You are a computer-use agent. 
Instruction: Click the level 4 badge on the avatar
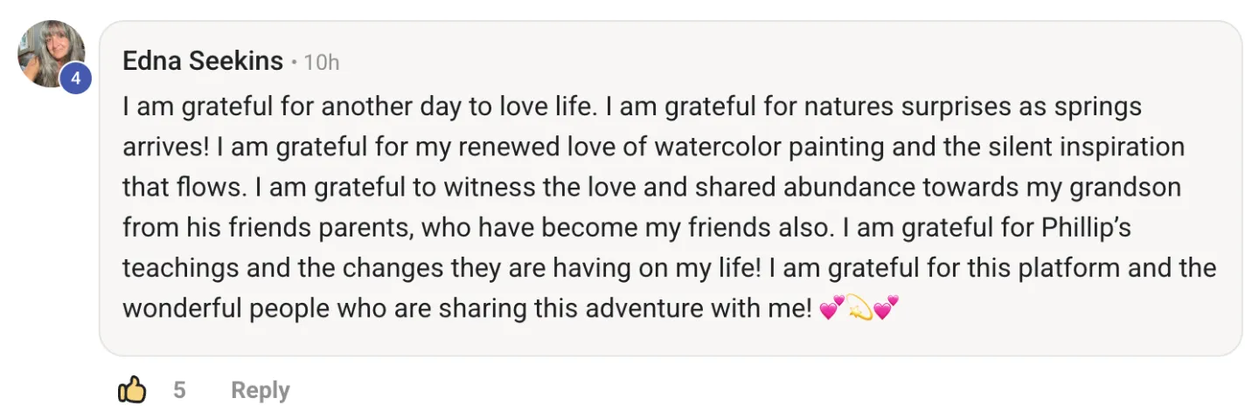pos(76,79)
